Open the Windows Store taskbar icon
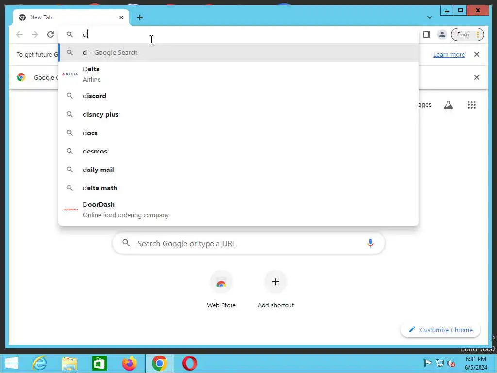Image resolution: width=497 pixels, height=373 pixels. point(99,363)
